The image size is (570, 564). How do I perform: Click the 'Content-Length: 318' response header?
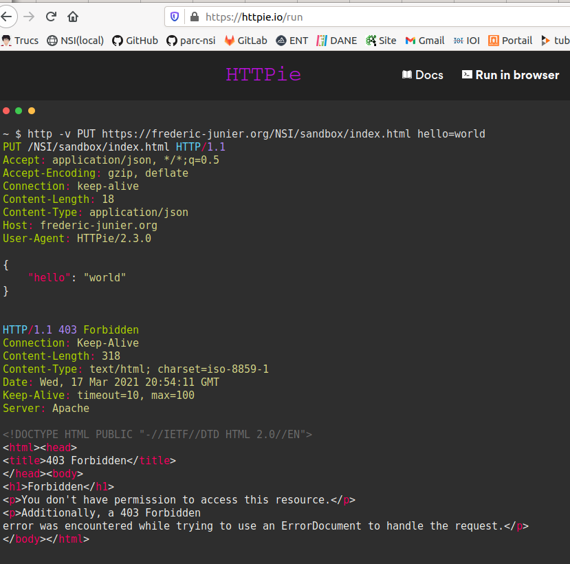click(x=62, y=356)
